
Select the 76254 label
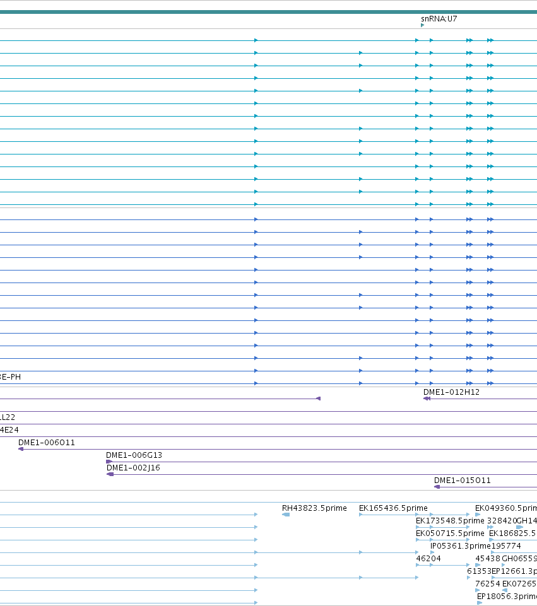tap(488, 583)
